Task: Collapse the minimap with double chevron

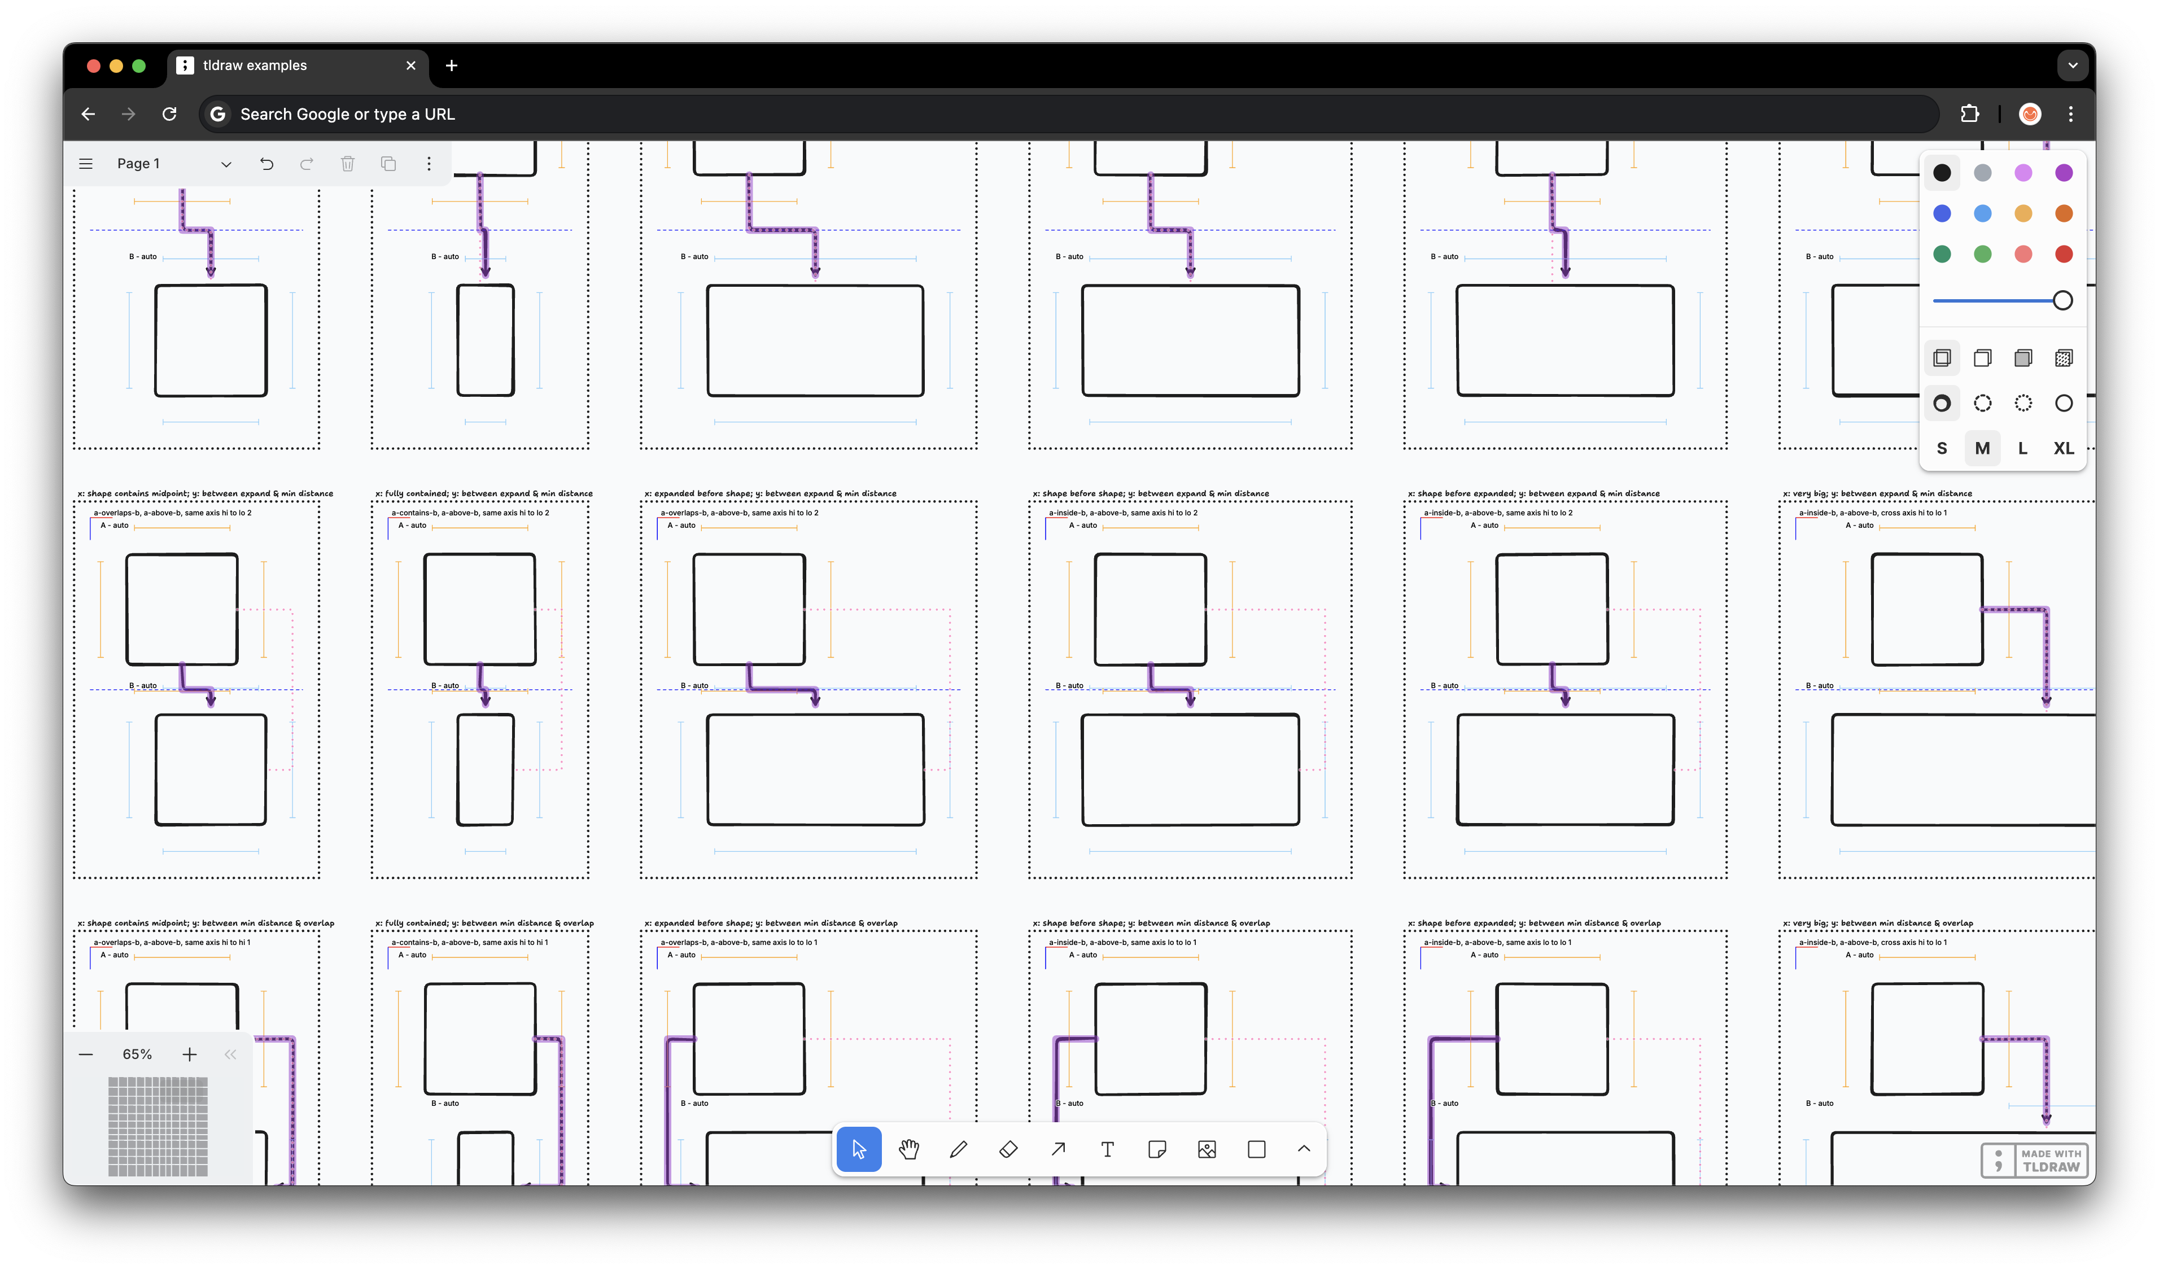Action: [230, 1054]
